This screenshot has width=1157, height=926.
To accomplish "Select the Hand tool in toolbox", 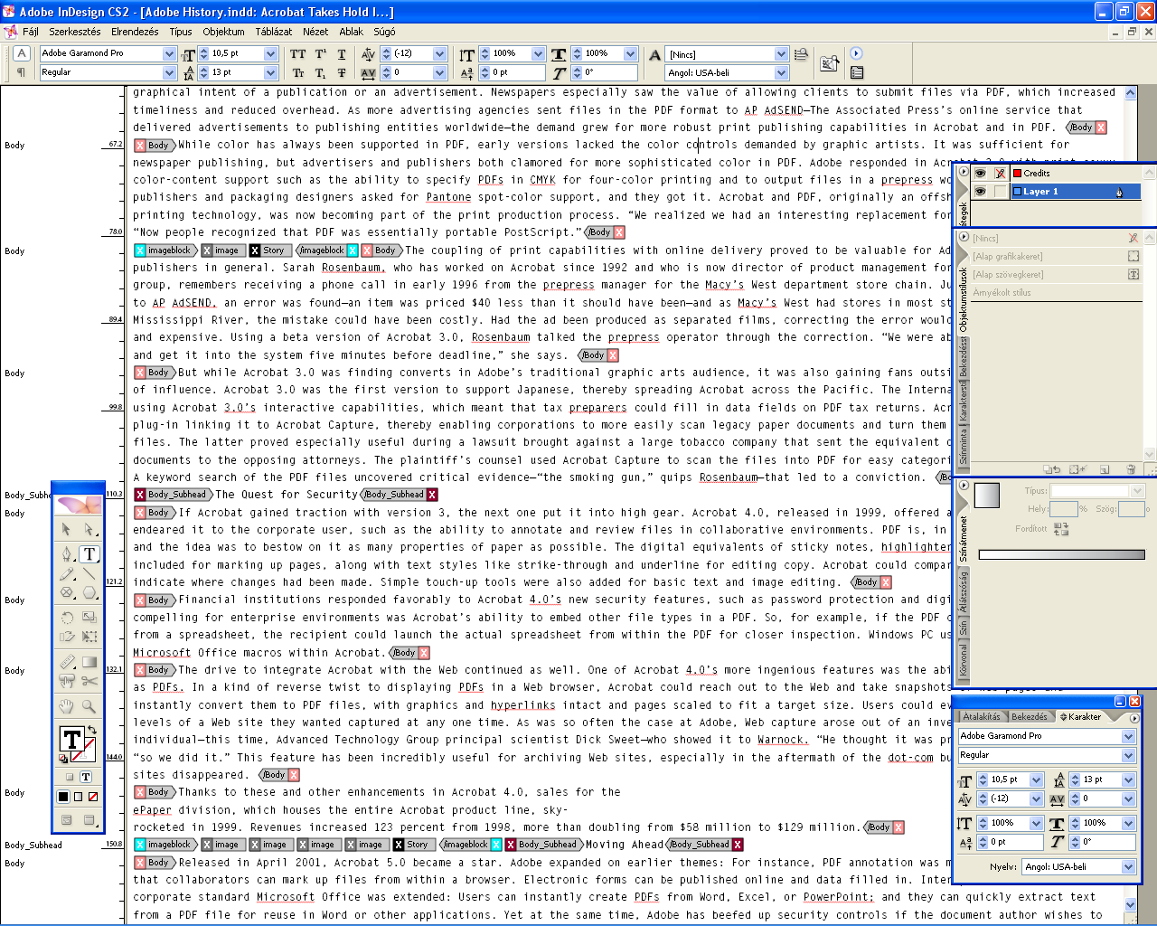I will pyautogui.click(x=66, y=705).
